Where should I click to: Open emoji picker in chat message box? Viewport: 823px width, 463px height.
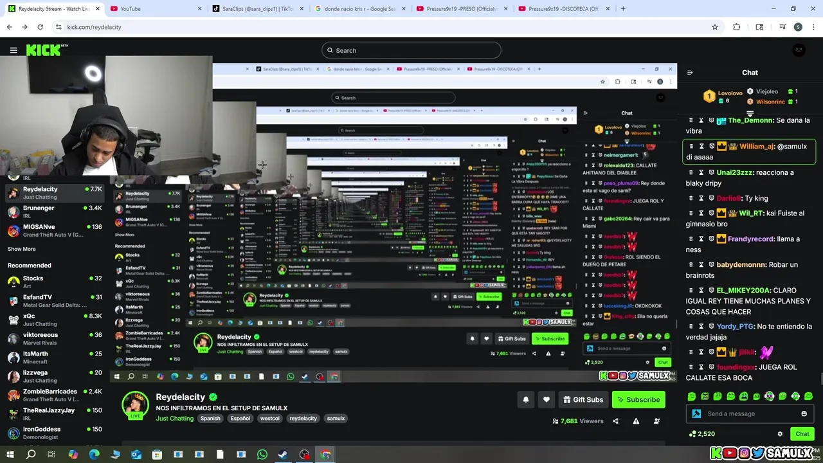point(804,413)
